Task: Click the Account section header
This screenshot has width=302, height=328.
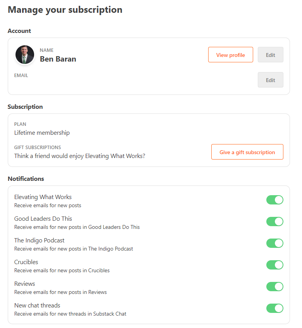Action: (19, 31)
